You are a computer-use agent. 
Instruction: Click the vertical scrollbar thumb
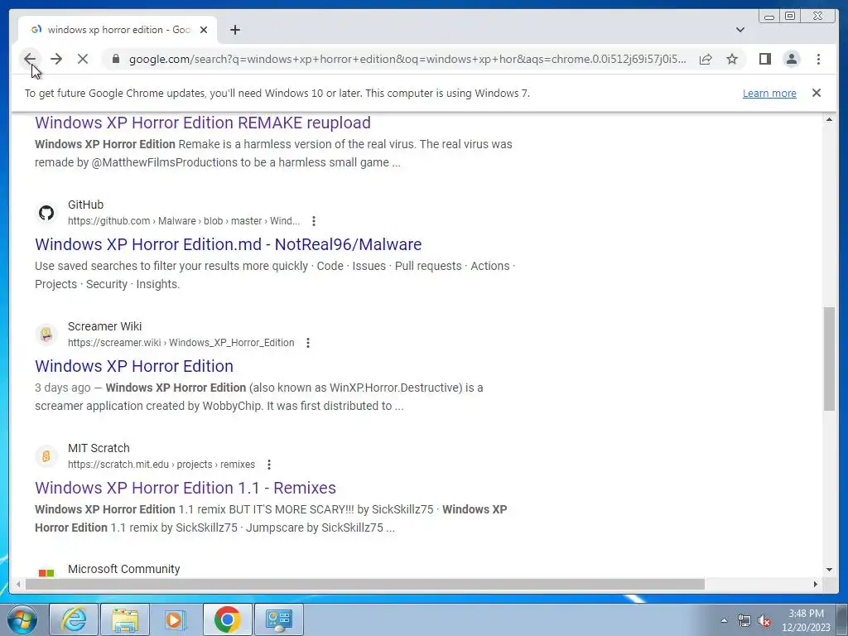point(829,359)
